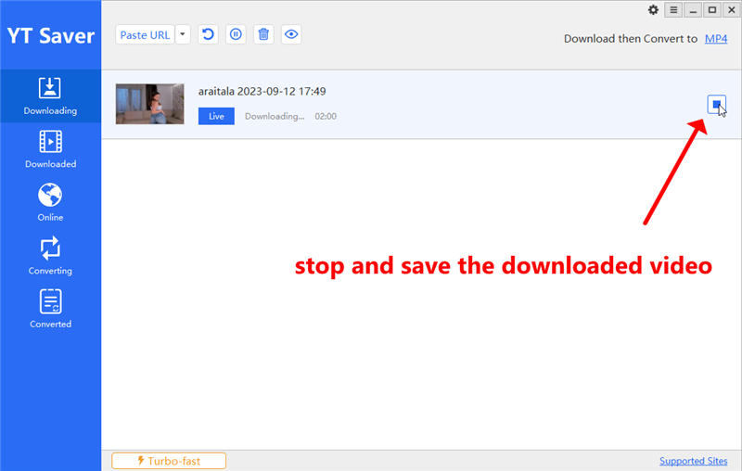Minimize the YT Saver window
The height and width of the screenshot is (471, 742).
point(693,10)
